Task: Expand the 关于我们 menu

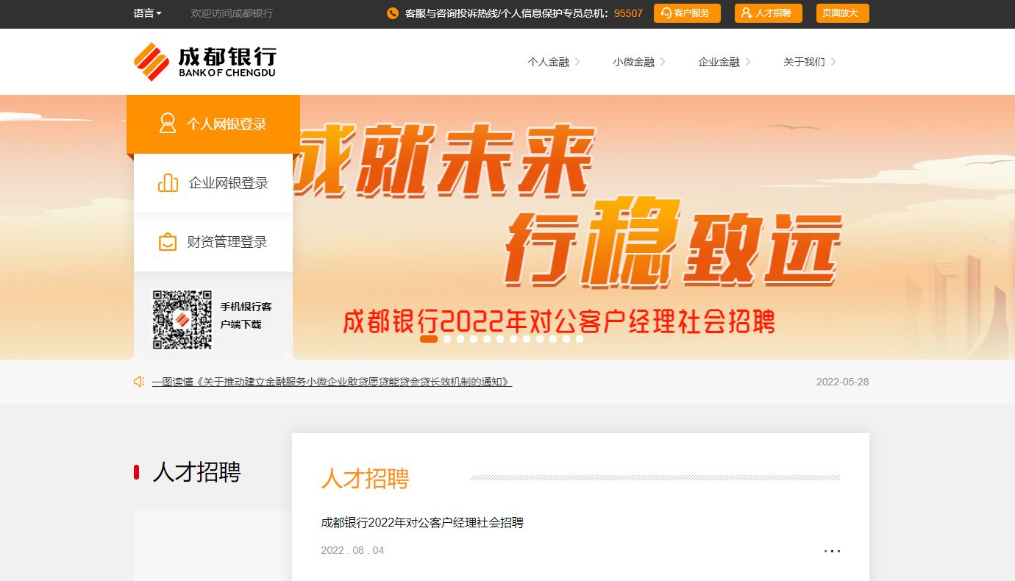Action: tap(809, 62)
